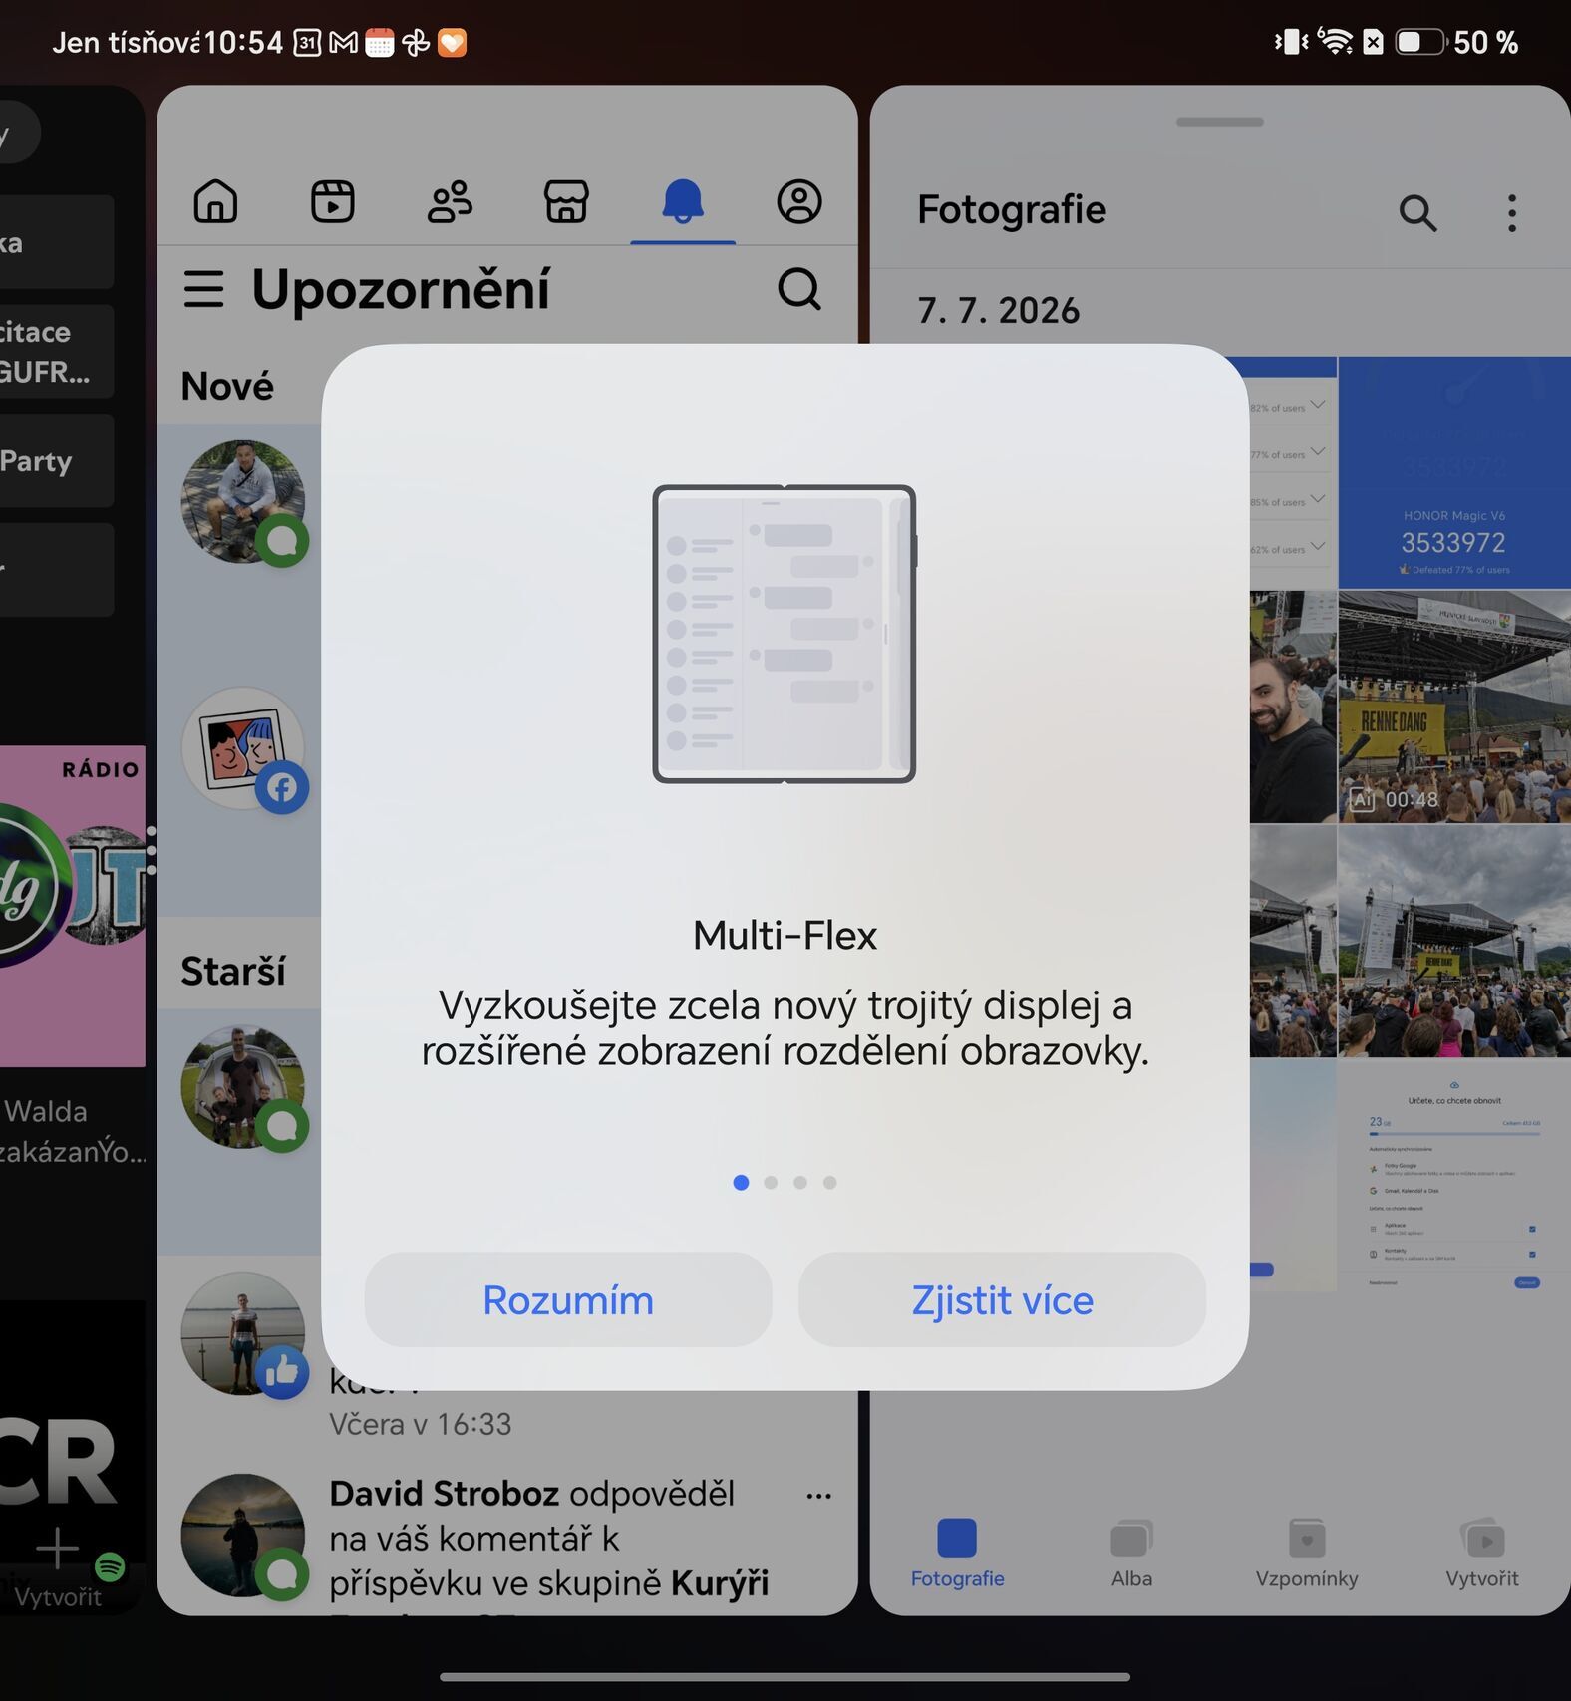This screenshot has width=1571, height=1701.
Task: Search in the Fotografie gallery app
Action: coord(1417,212)
